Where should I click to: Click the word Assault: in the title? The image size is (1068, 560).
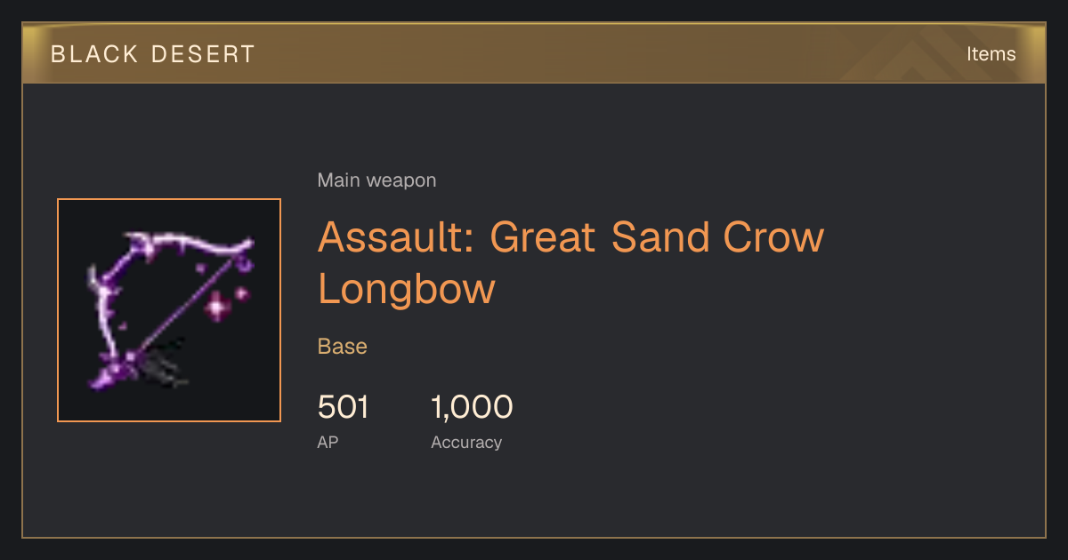(396, 237)
